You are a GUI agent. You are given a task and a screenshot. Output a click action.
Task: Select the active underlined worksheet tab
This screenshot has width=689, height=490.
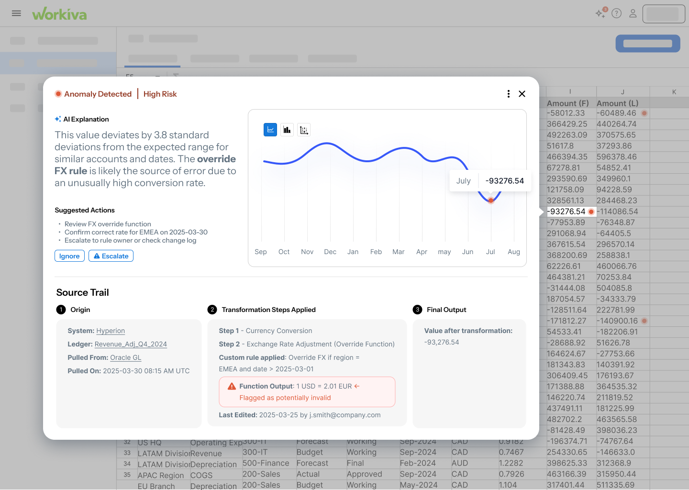click(152, 58)
